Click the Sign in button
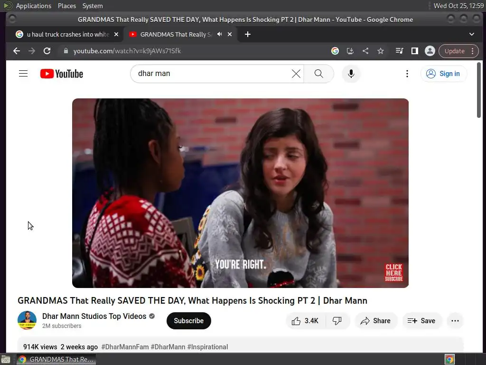This screenshot has height=365, width=486. tap(444, 74)
